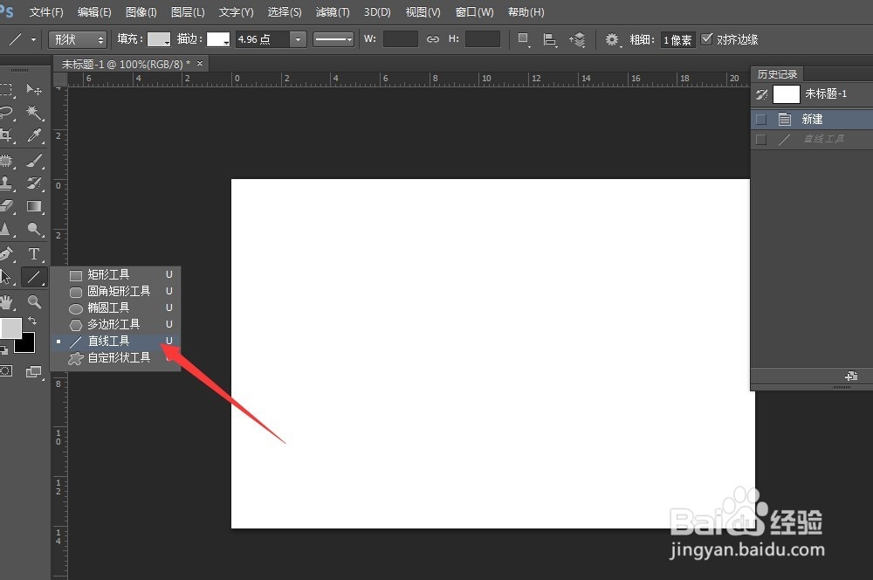Toggle Quick Mask mode icon

6,371
